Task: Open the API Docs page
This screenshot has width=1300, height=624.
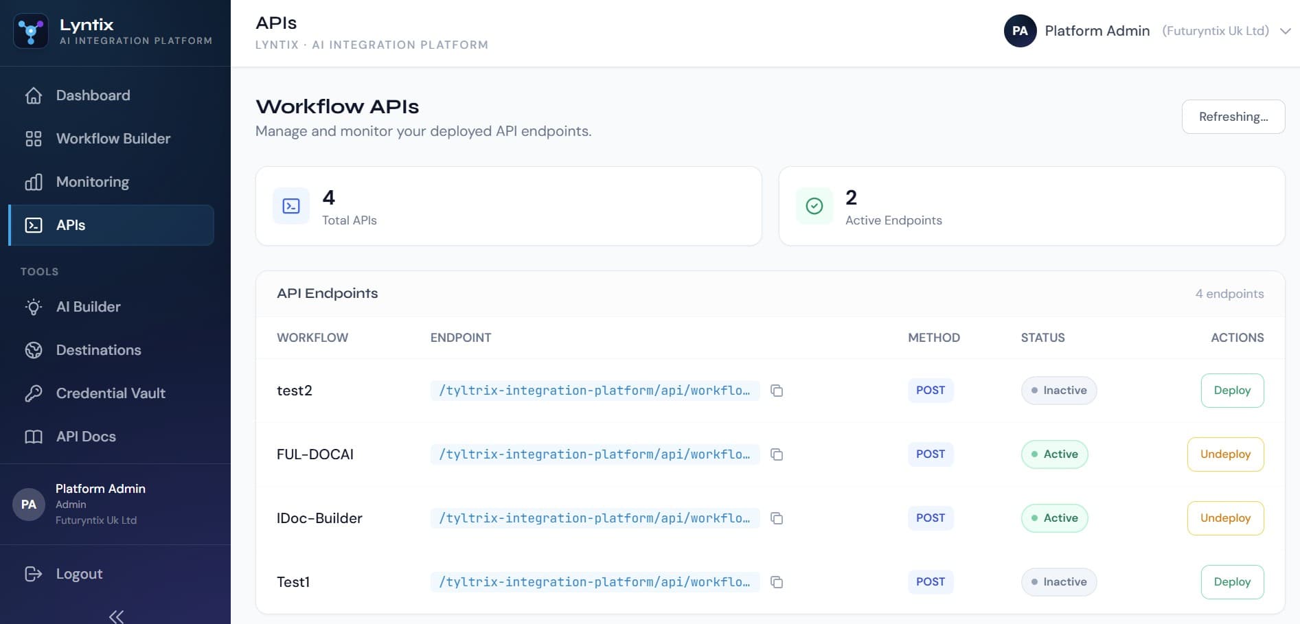Action: pos(111,437)
